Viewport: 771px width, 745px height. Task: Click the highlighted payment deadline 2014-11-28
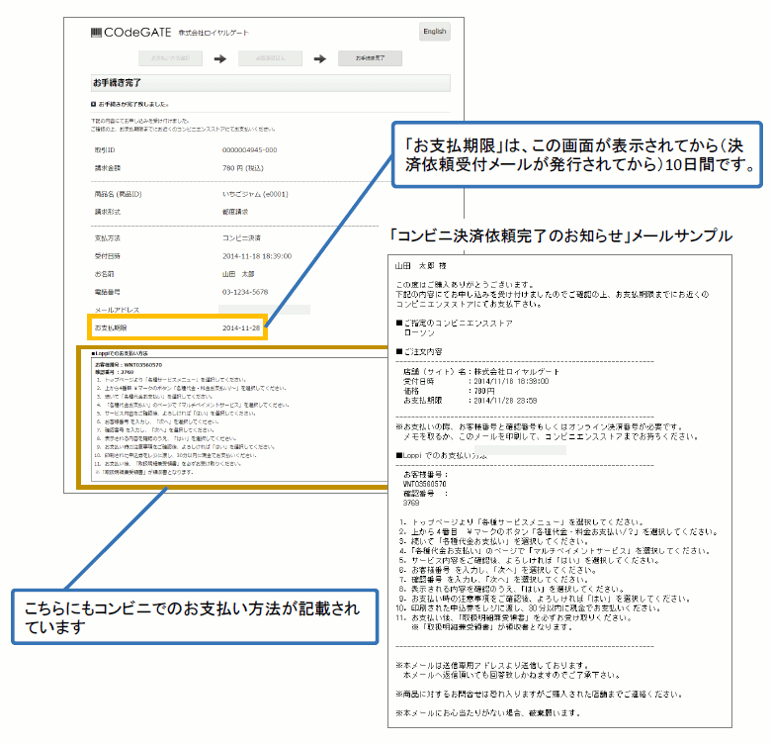coord(243,327)
